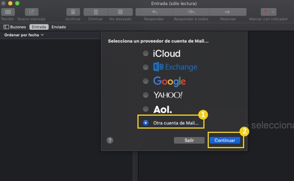Open the flag indicator dropdown arrow

click(273, 12)
